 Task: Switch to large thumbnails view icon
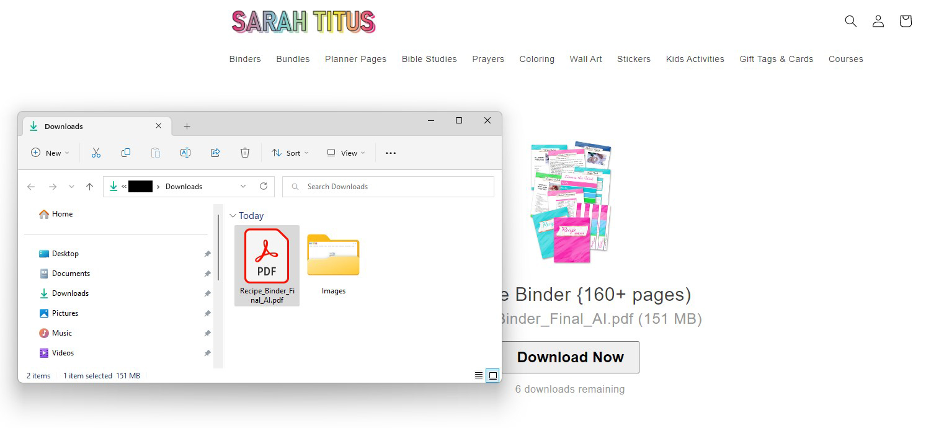[x=493, y=375]
